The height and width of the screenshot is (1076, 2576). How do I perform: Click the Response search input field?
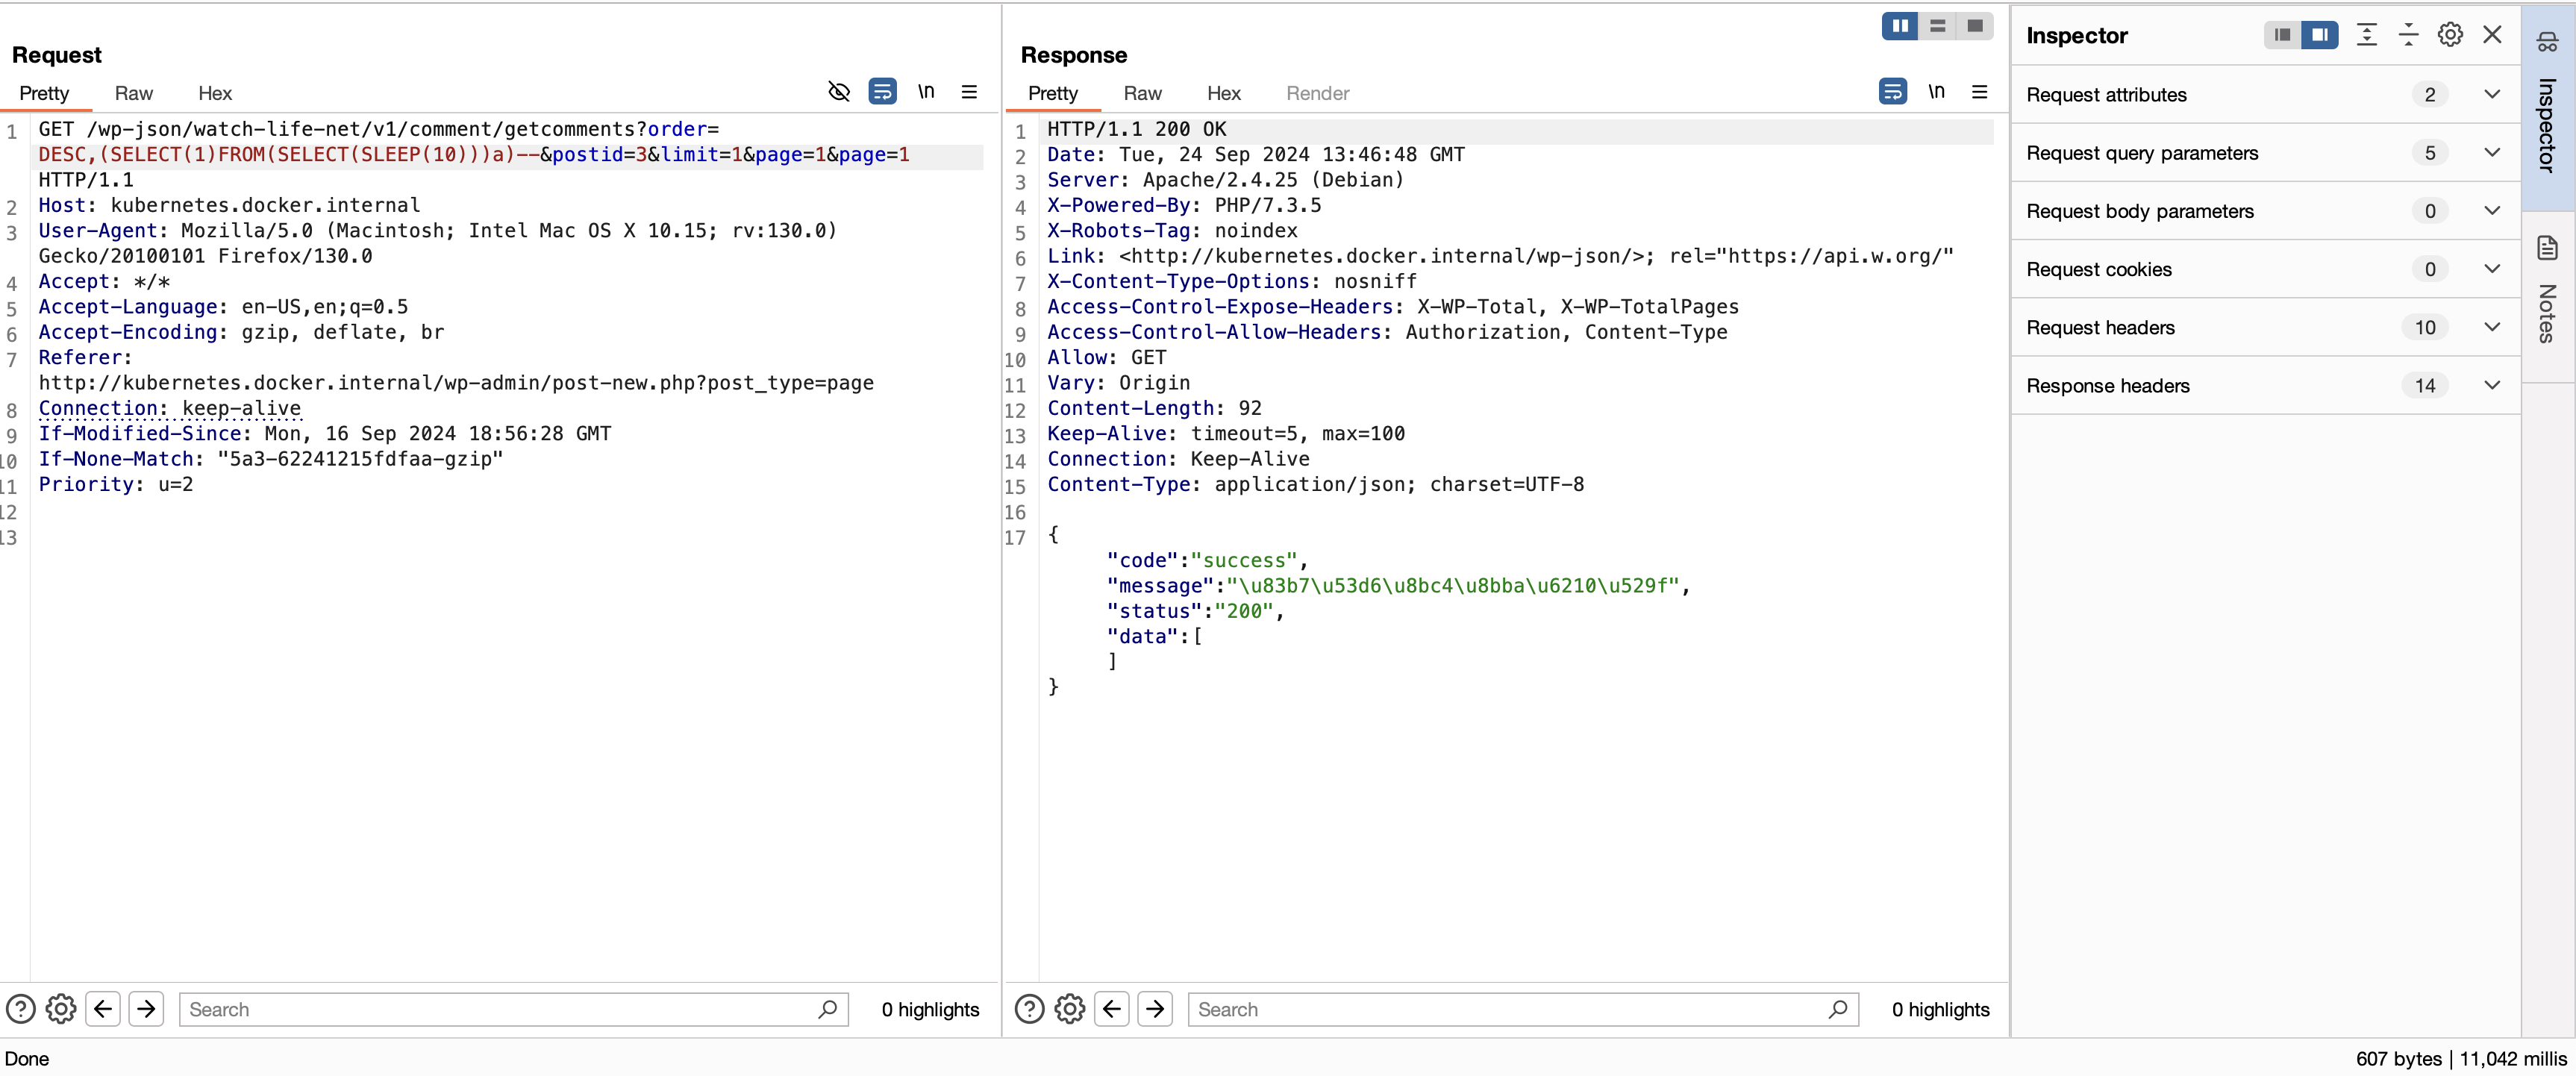(x=1510, y=1009)
